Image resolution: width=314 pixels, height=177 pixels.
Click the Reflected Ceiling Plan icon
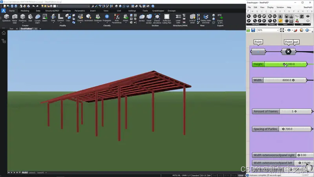click(166, 18)
